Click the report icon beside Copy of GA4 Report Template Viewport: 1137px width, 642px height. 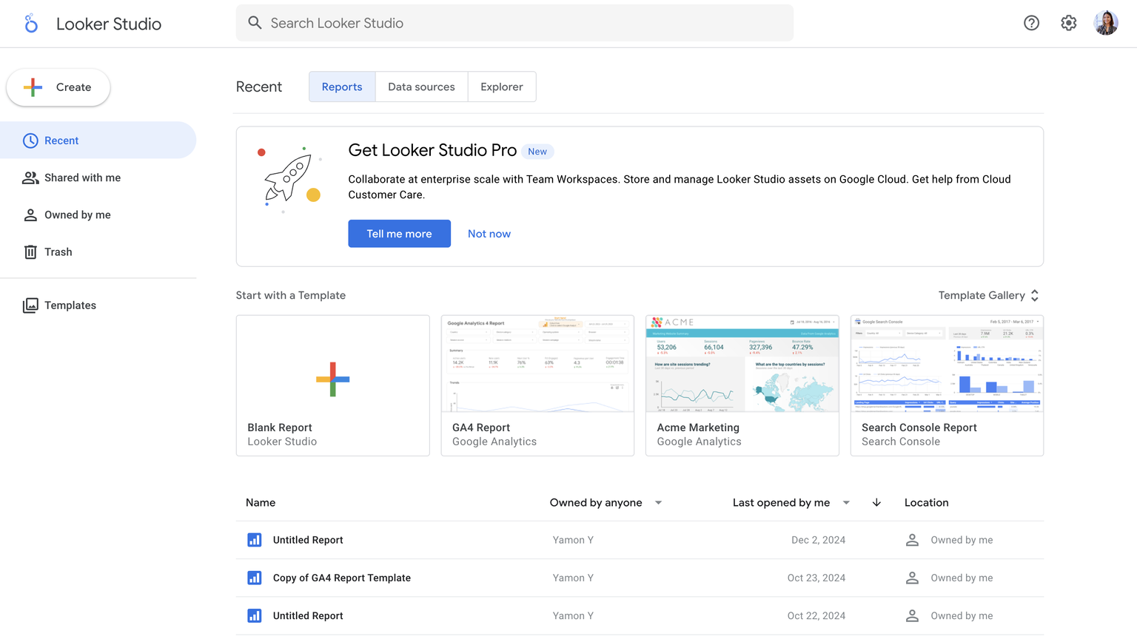coord(255,578)
